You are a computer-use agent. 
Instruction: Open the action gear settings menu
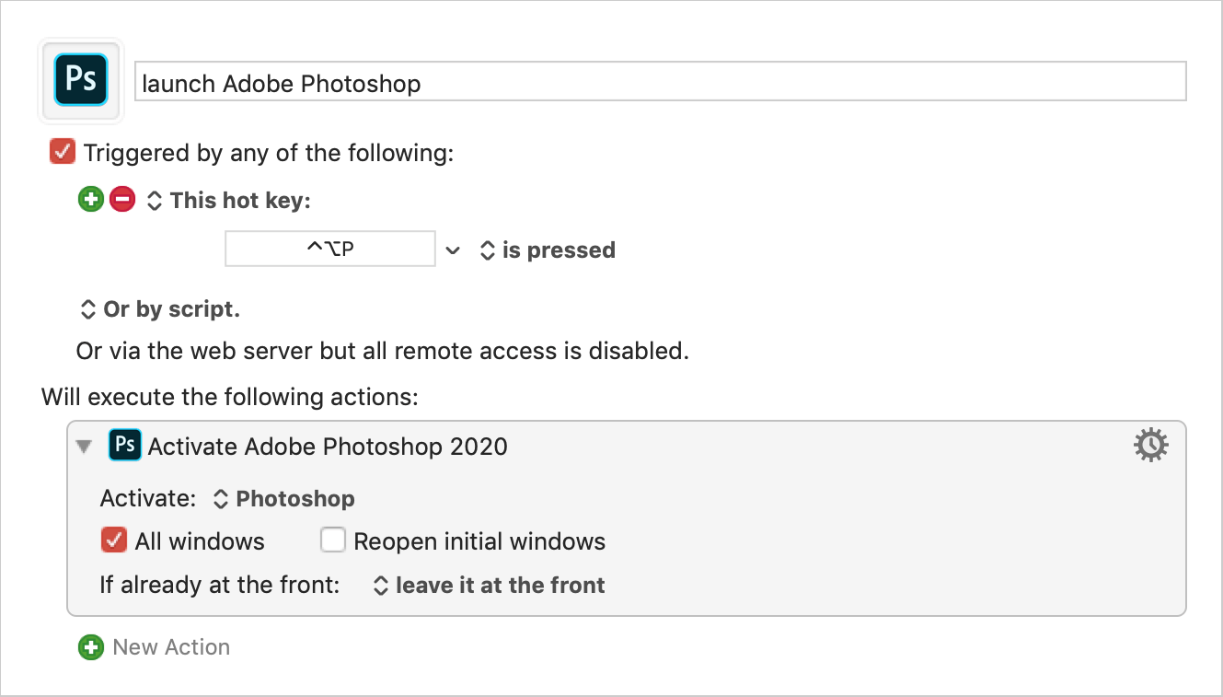pos(1150,446)
